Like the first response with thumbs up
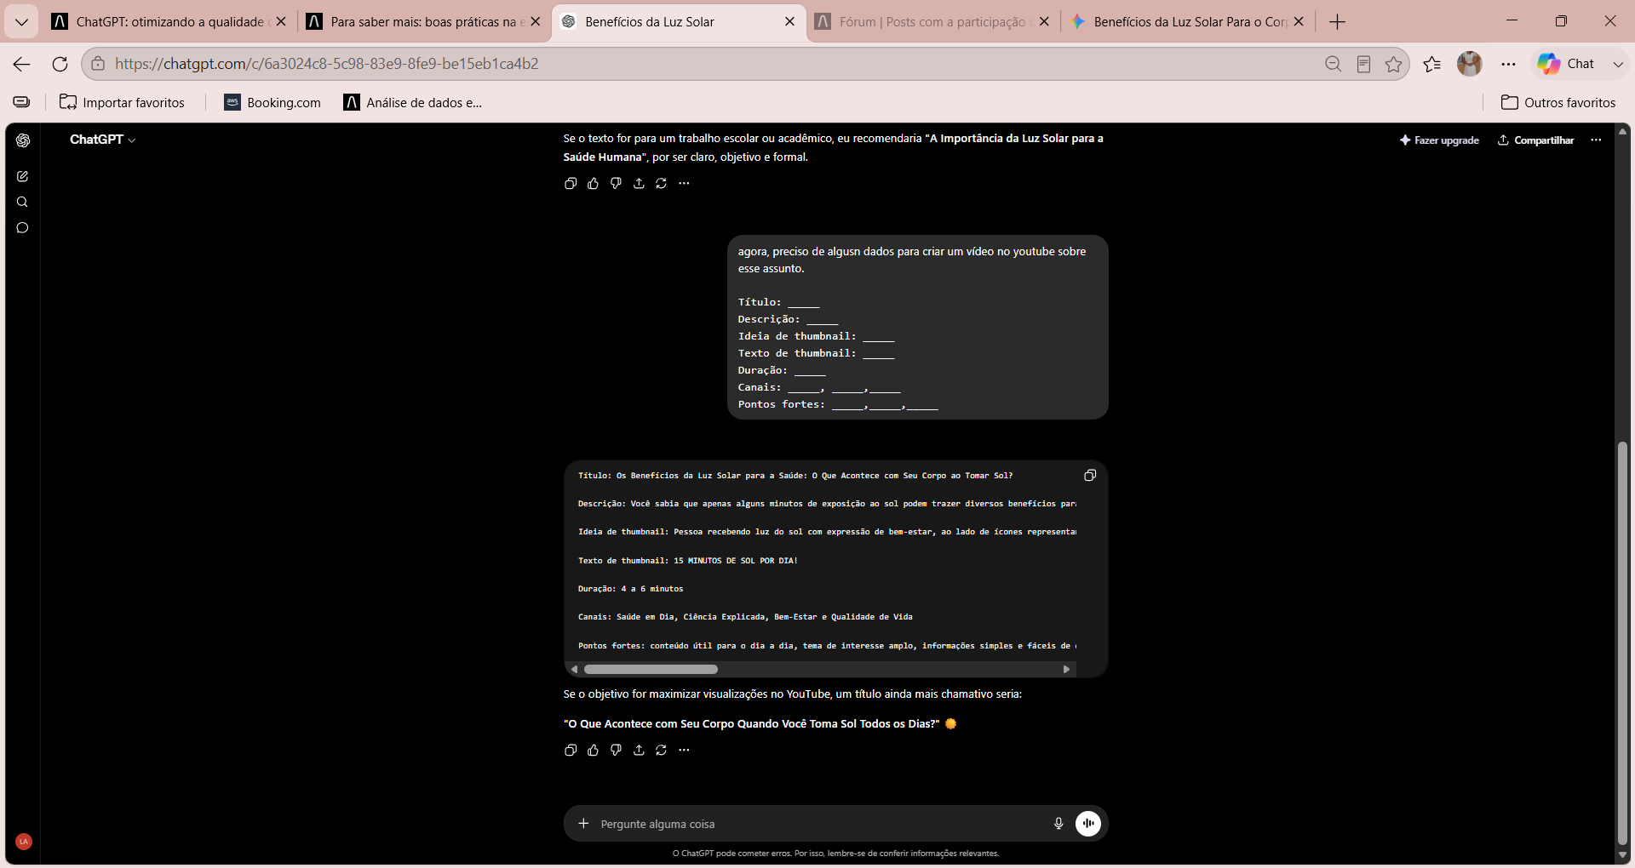 [594, 183]
